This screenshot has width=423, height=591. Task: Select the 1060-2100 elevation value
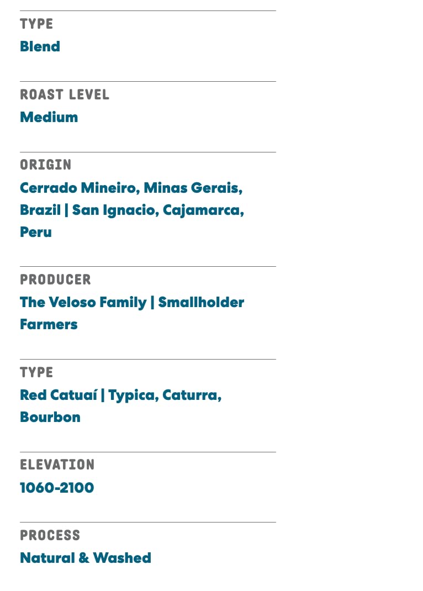tap(57, 488)
